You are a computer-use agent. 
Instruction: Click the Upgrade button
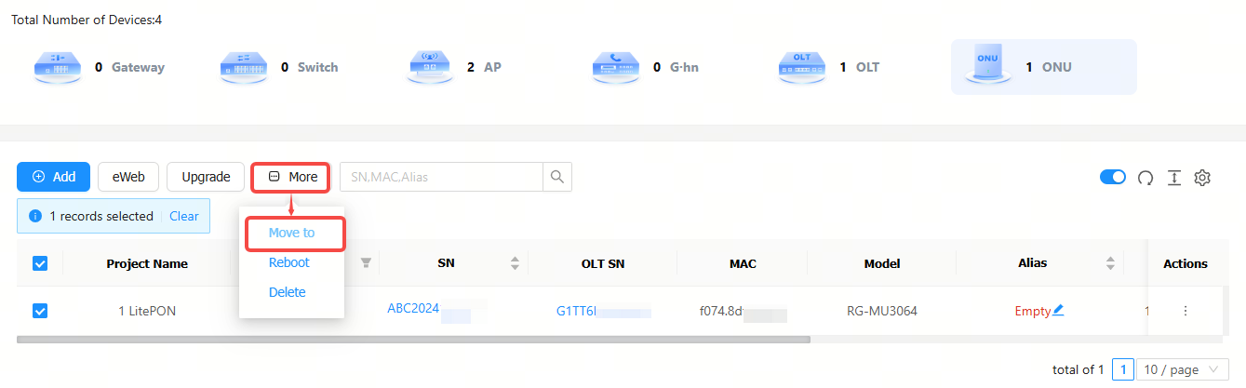click(x=206, y=177)
